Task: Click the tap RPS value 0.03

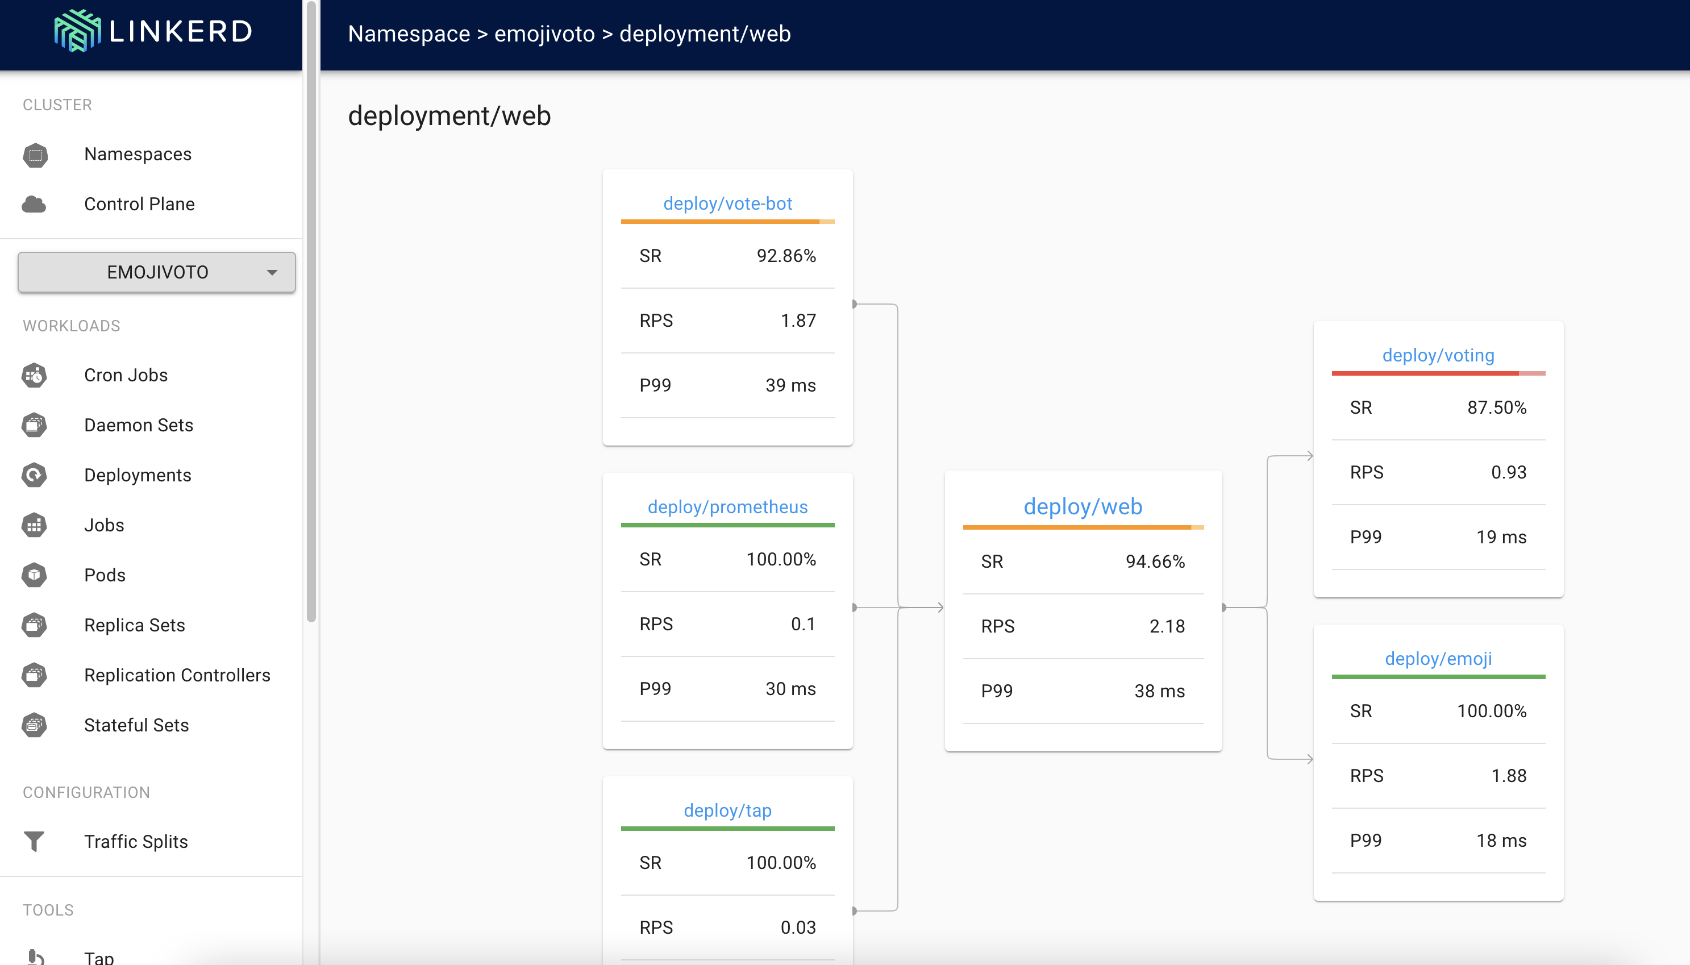Action: pyautogui.click(x=798, y=928)
